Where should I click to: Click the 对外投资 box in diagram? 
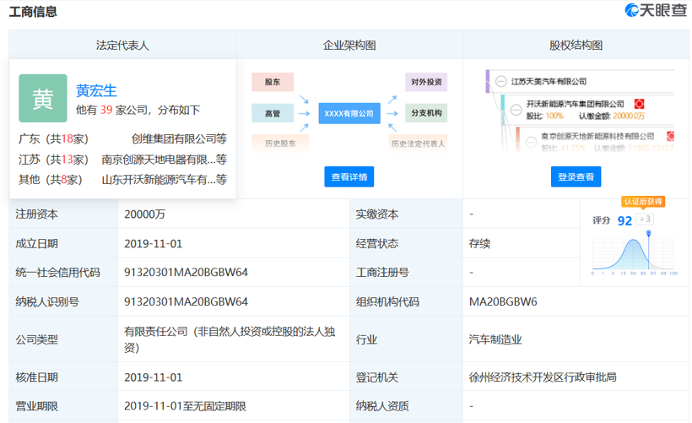426,82
